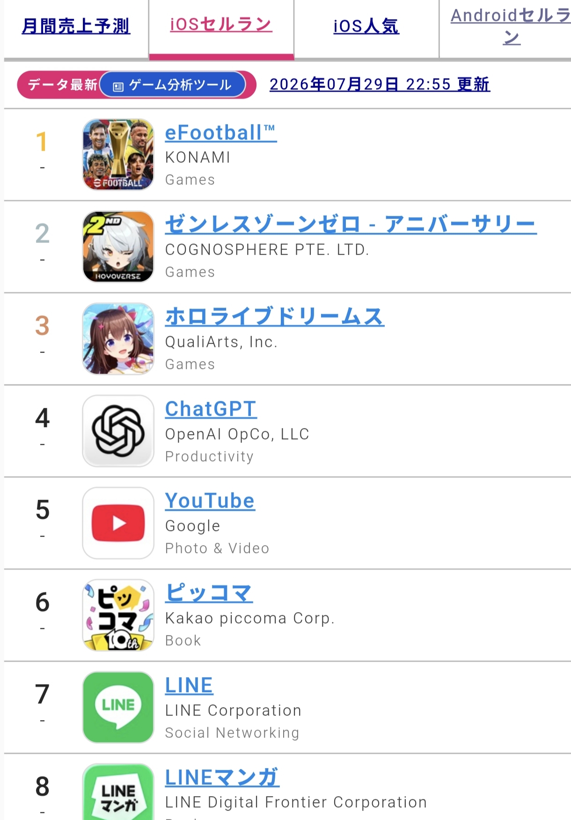Tap the Zenless Zone Zero app icon
Image resolution: width=571 pixels, height=820 pixels.
118,246
